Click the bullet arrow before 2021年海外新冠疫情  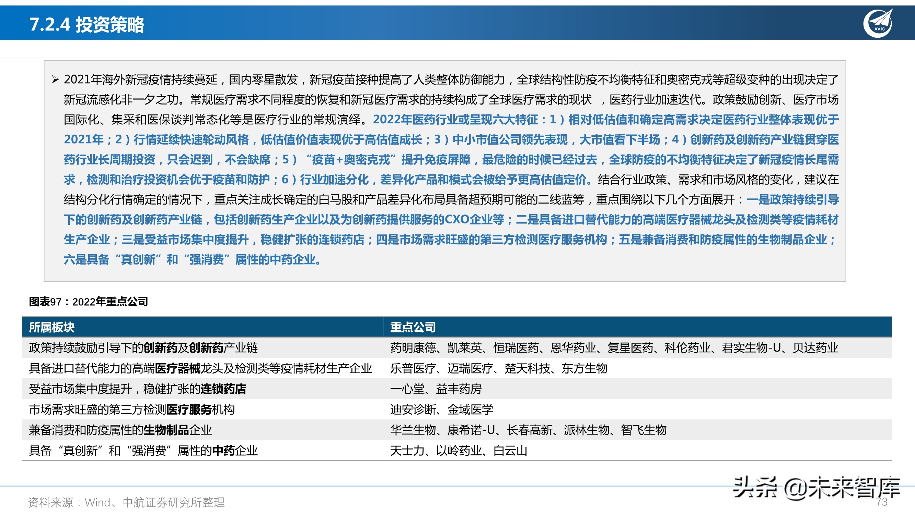pyautogui.click(x=55, y=79)
